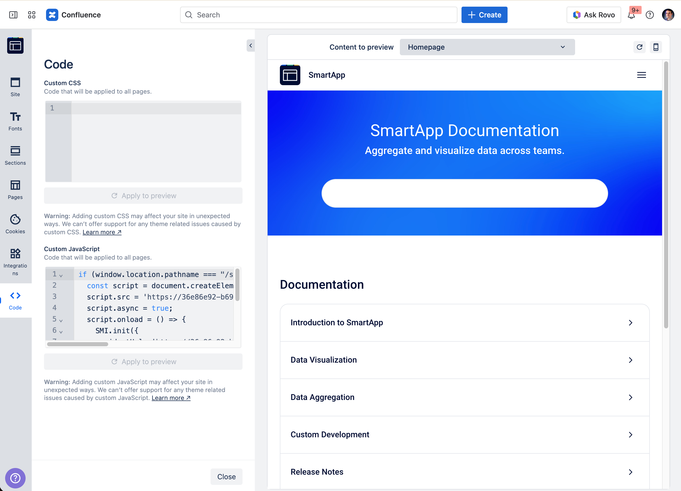The height and width of the screenshot is (491, 681).
Task: Click the JavaScript editor horizontal scrollbar
Action: (x=78, y=344)
